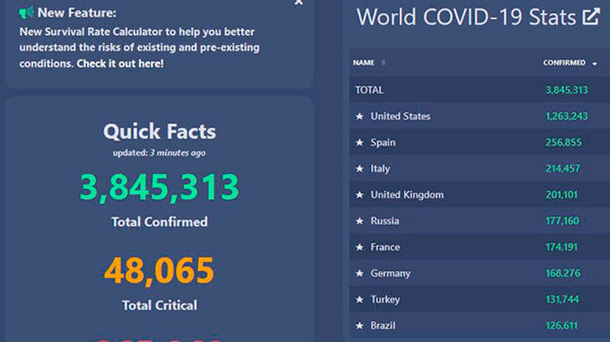This screenshot has width=610, height=342.
Task: Mark Germany as favorite with star
Action: pyautogui.click(x=360, y=273)
